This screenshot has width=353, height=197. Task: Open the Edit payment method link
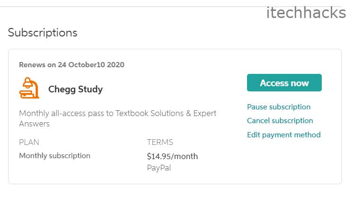[x=283, y=135]
